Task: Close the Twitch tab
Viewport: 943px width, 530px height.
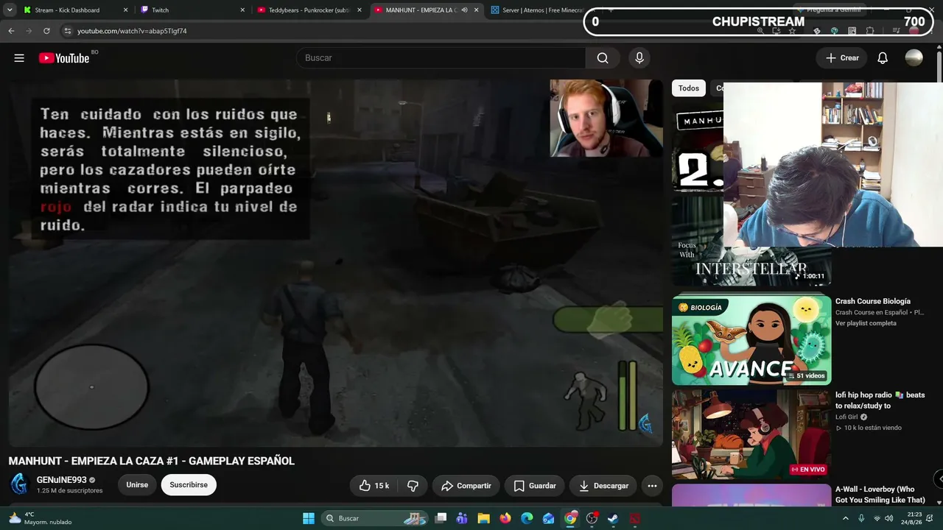Action: point(242,10)
